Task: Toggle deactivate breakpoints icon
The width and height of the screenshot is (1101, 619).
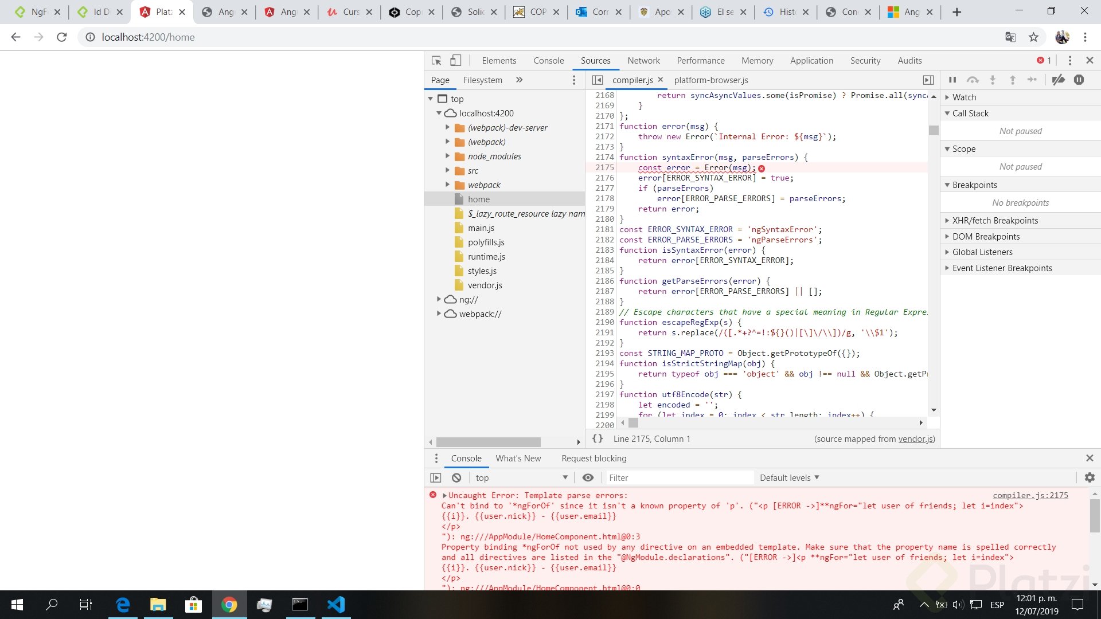Action: 1059,80
